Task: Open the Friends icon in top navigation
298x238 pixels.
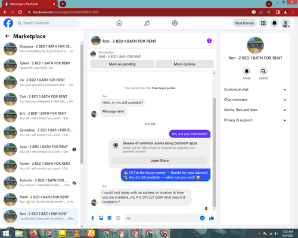Action: click(x=147, y=23)
